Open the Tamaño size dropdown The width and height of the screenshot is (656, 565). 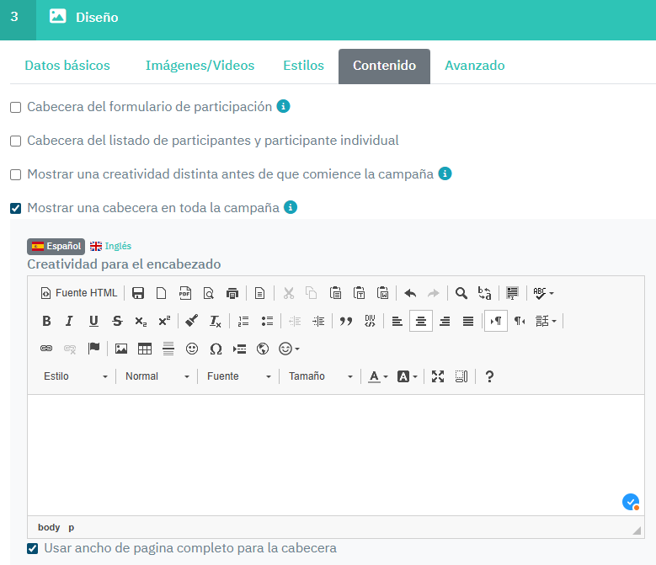pos(320,376)
